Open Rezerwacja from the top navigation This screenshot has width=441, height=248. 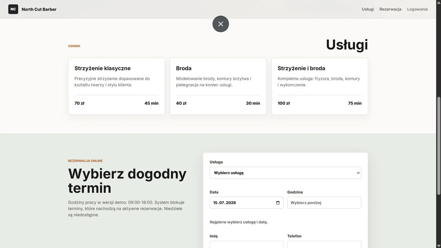coord(390,9)
